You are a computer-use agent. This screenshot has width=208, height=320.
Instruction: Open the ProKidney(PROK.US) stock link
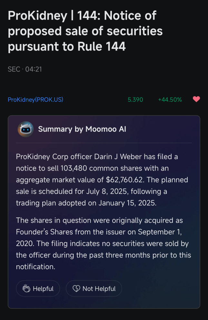tap(35, 99)
